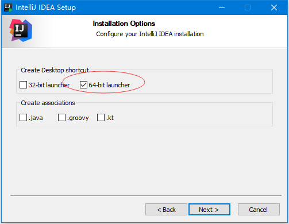The width and height of the screenshot is (289, 224).
Task: Click the 'Installation Options' heading
Action: click(124, 24)
